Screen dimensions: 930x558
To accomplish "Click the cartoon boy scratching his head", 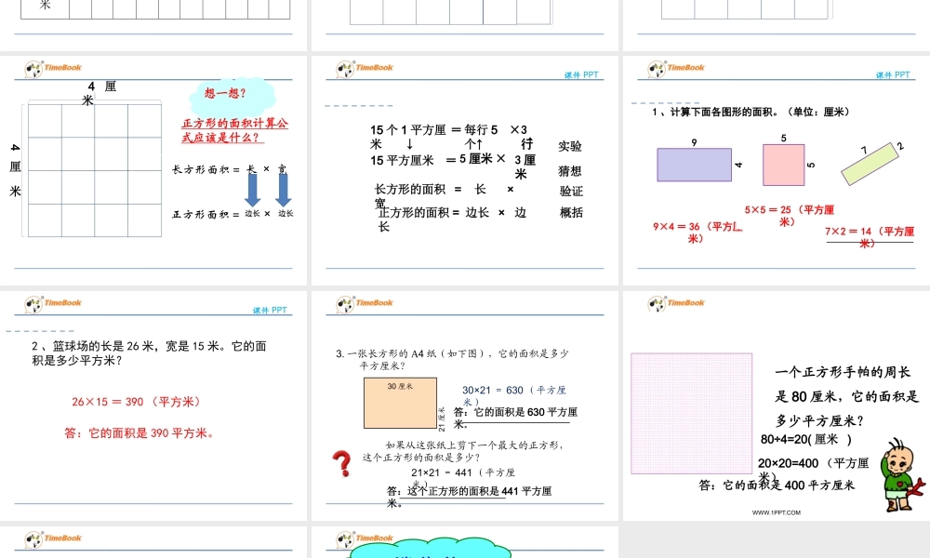I will [901, 475].
